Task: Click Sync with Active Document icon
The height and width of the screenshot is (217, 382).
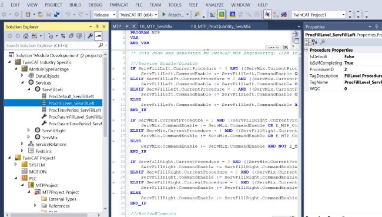Action: 63,36
